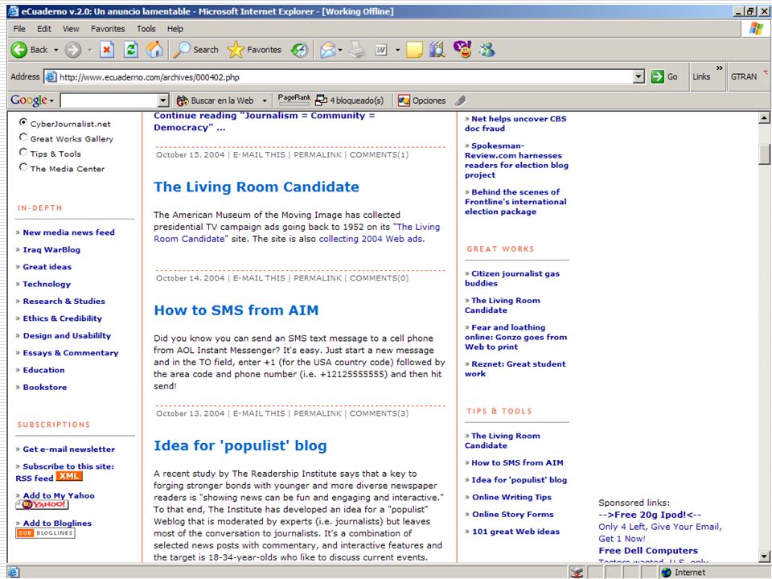Image resolution: width=772 pixels, height=579 pixels.
Task: Click the PageRank indicator
Action: pyautogui.click(x=294, y=98)
